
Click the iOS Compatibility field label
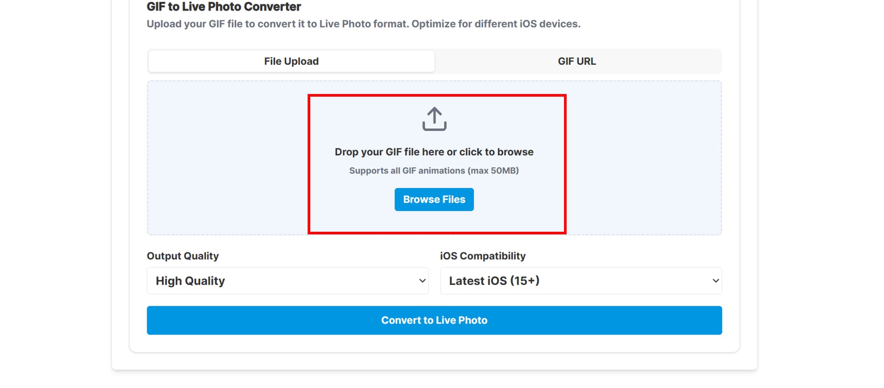pos(483,256)
